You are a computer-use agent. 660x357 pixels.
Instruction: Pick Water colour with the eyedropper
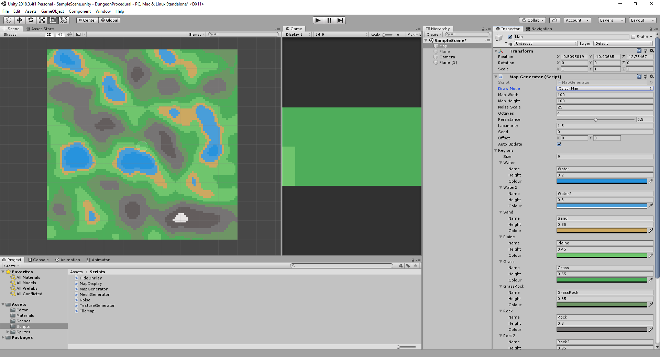coord(651,181)
